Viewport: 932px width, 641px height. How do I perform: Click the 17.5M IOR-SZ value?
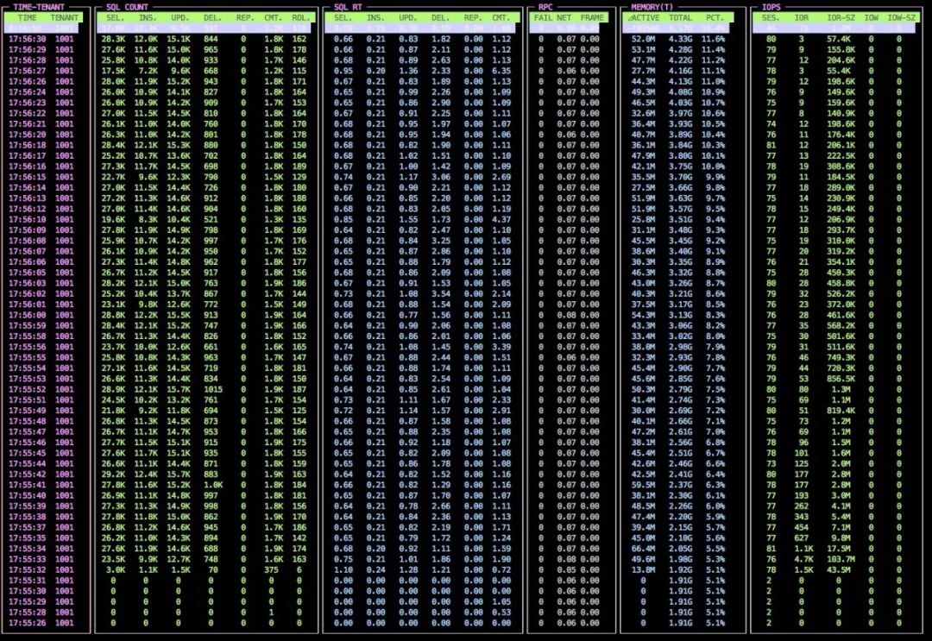click(839, 549)
